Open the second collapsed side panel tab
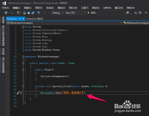This screenshot has height=116, width=149. click(3, 36)
